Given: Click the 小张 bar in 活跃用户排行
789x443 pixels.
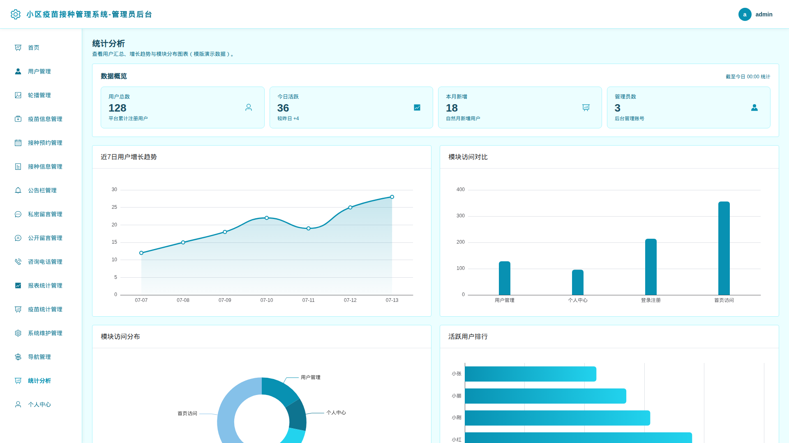Looking at the screenshot, I should (x=531, y=374).
